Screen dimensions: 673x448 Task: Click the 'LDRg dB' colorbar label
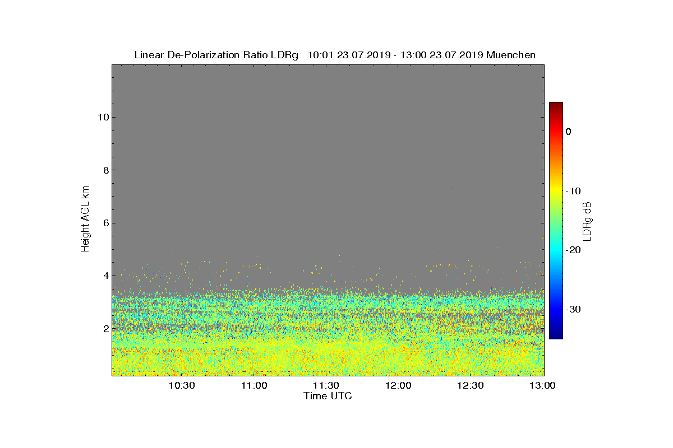point(587,221)
